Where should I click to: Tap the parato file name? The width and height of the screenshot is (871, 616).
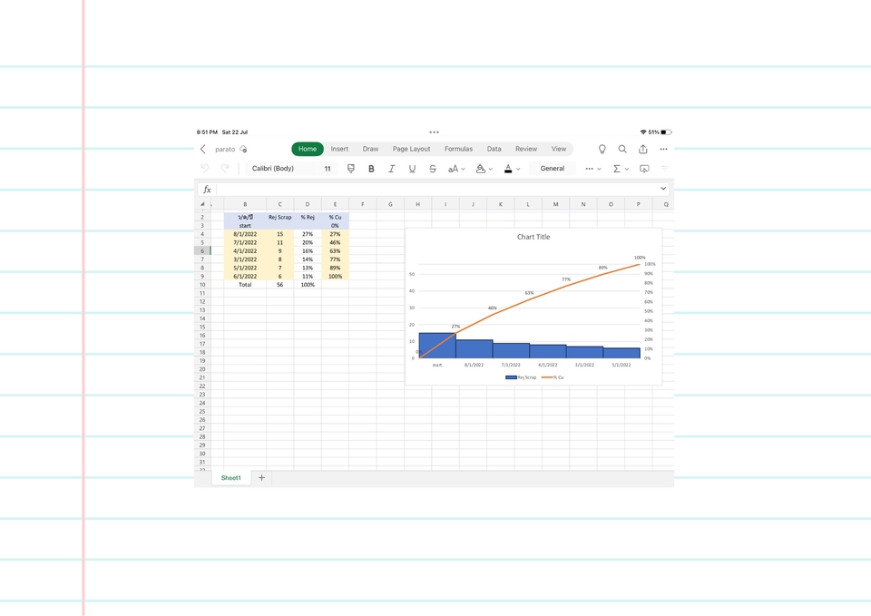click(225, 149)
